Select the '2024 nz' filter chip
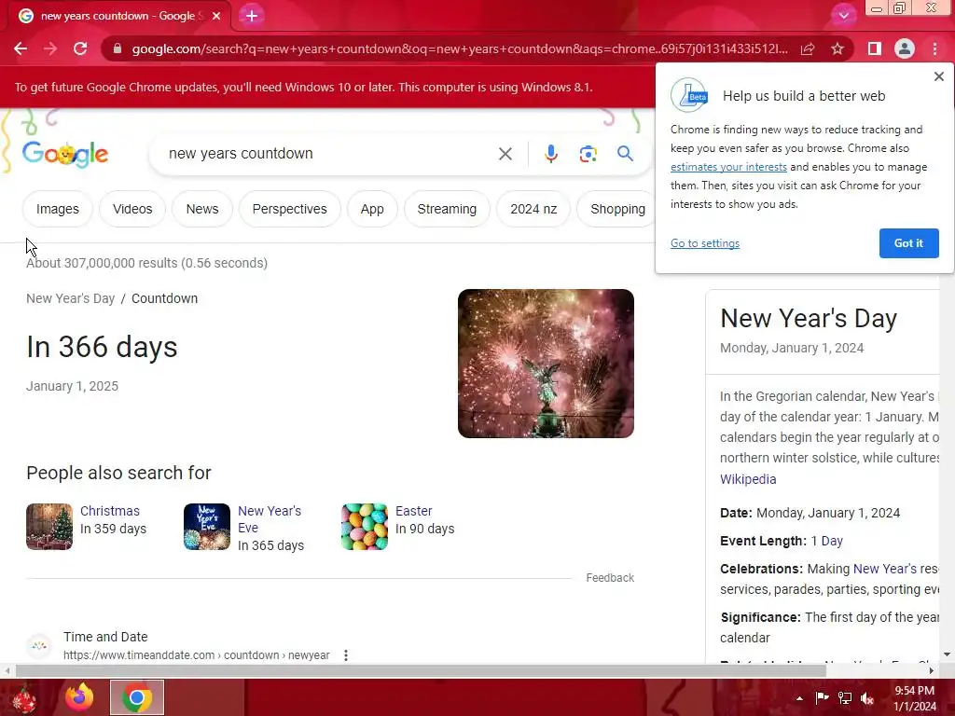This screenshot has height=716, width=955. click(533, 209)
